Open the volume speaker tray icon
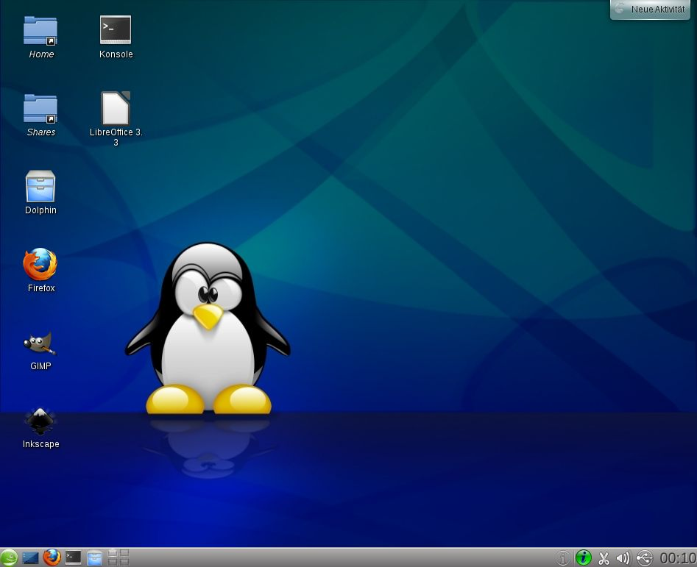The height and width of the screenshot is (567, 697). coord(623,558)
